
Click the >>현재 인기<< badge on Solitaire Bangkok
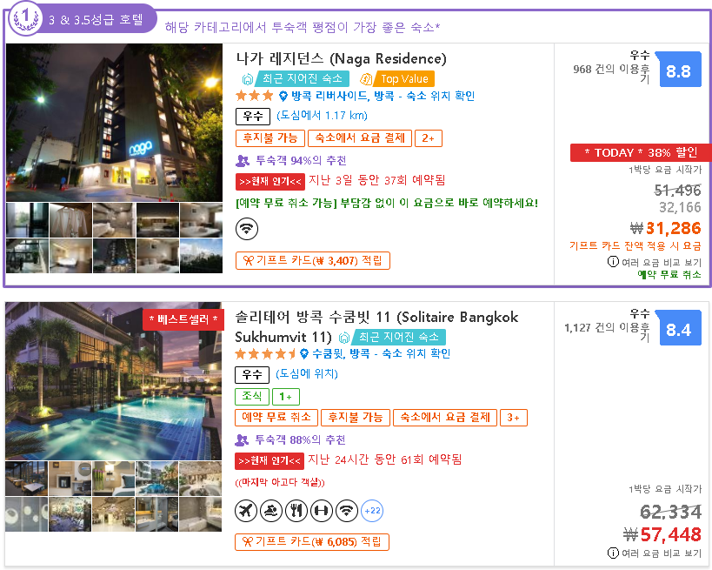(269, 461)
